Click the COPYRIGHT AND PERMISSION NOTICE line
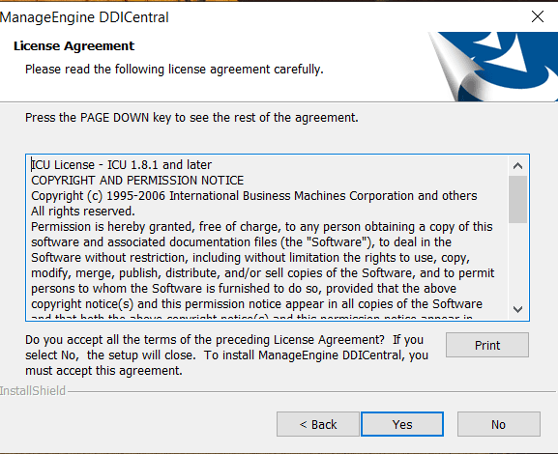 click(137, 181)
